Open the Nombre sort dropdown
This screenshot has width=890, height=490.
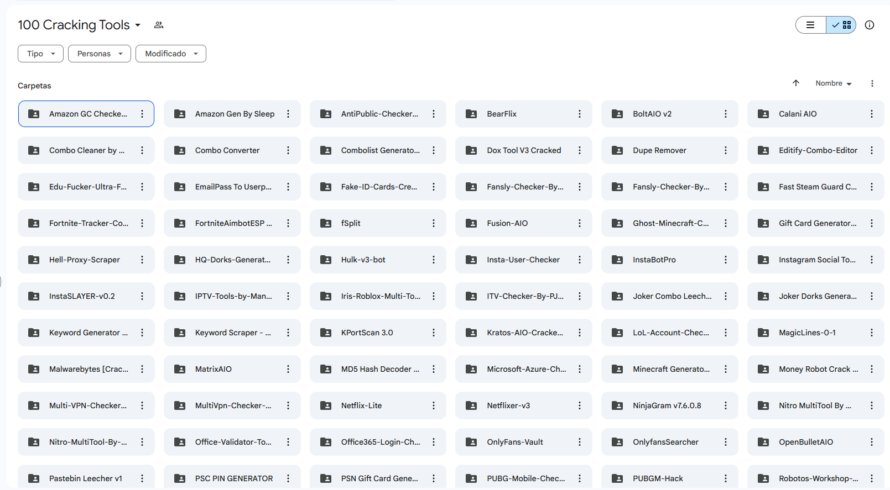point(834,83)
